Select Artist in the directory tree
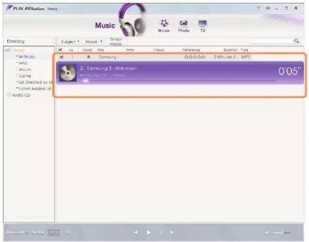This screenshot has width=309, height=242. click(23, 63)
